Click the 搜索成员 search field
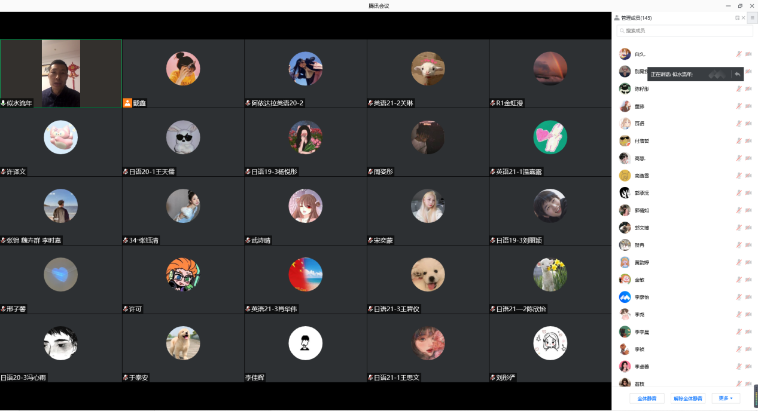The width and height of the screenshot is (758, 411). click(684, 30)
